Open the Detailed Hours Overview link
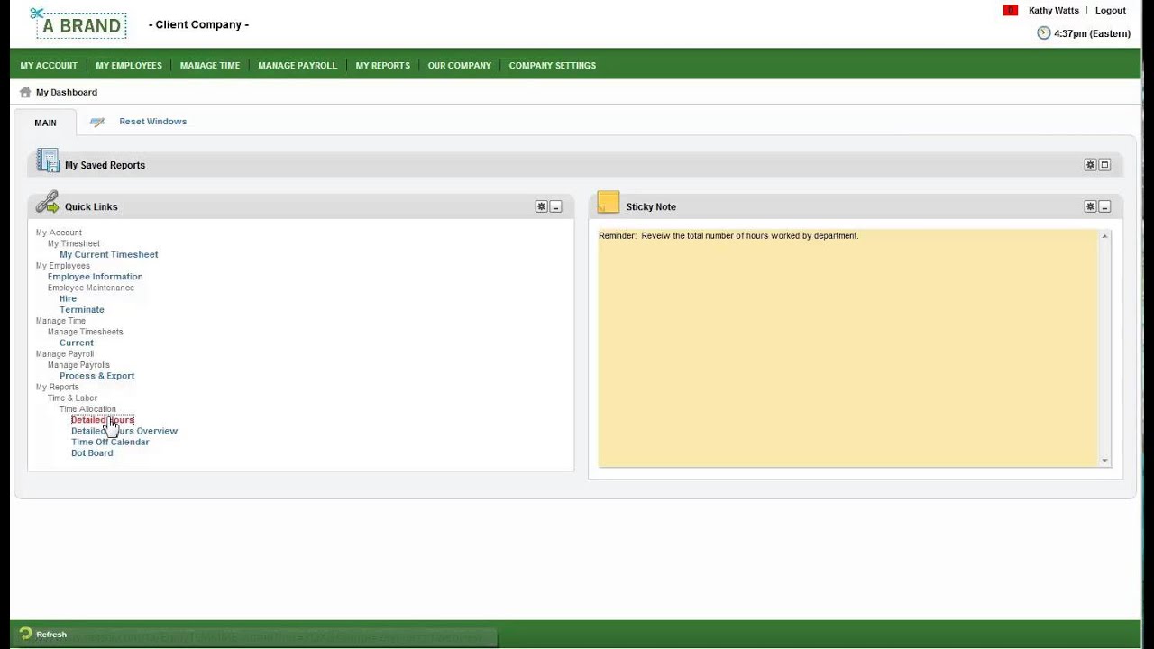Image resolution: width=1154 pixels, height=649 pixels. 124,431
